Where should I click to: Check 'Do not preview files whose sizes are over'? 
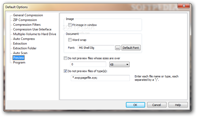[x=66, y=58]
